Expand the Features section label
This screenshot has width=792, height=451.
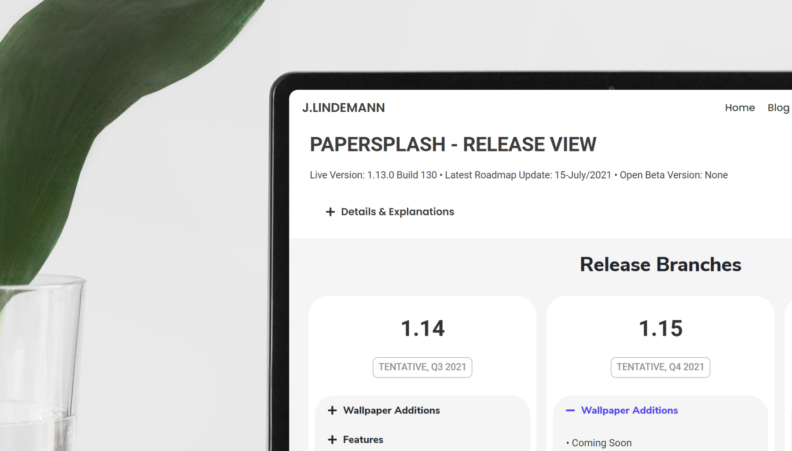363,440
